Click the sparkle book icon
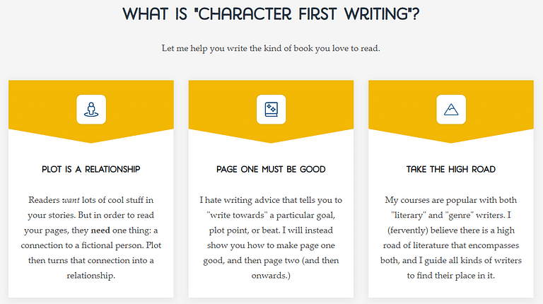 point(271,110)
